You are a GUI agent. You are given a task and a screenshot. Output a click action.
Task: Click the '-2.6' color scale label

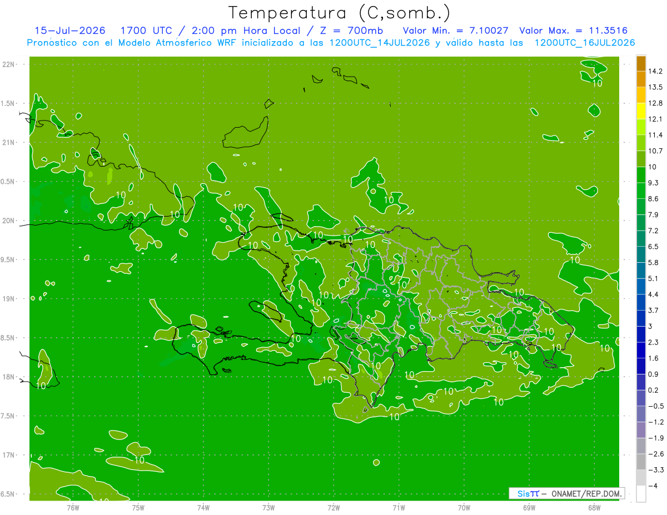pyautogui.click(x=656, y=454)
